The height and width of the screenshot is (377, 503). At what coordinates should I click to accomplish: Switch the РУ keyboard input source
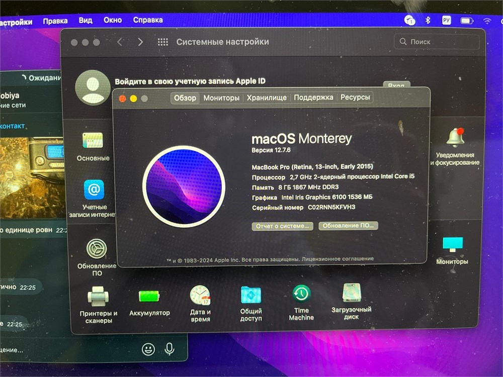(446, 20)
